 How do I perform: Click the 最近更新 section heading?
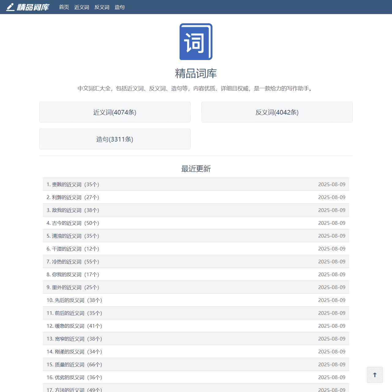coord(196,169)
